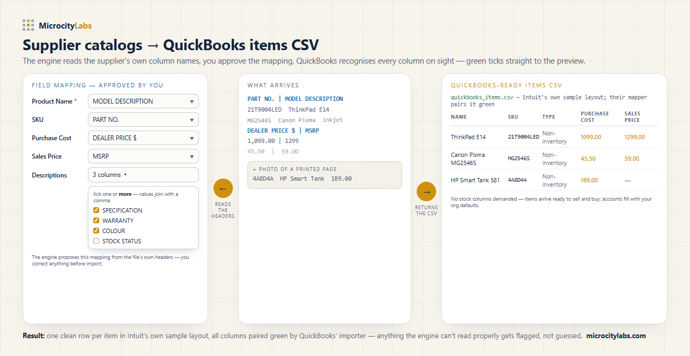Click the photo of a printed page box
This screenshot has width=690, height=356.
point(325,175)
